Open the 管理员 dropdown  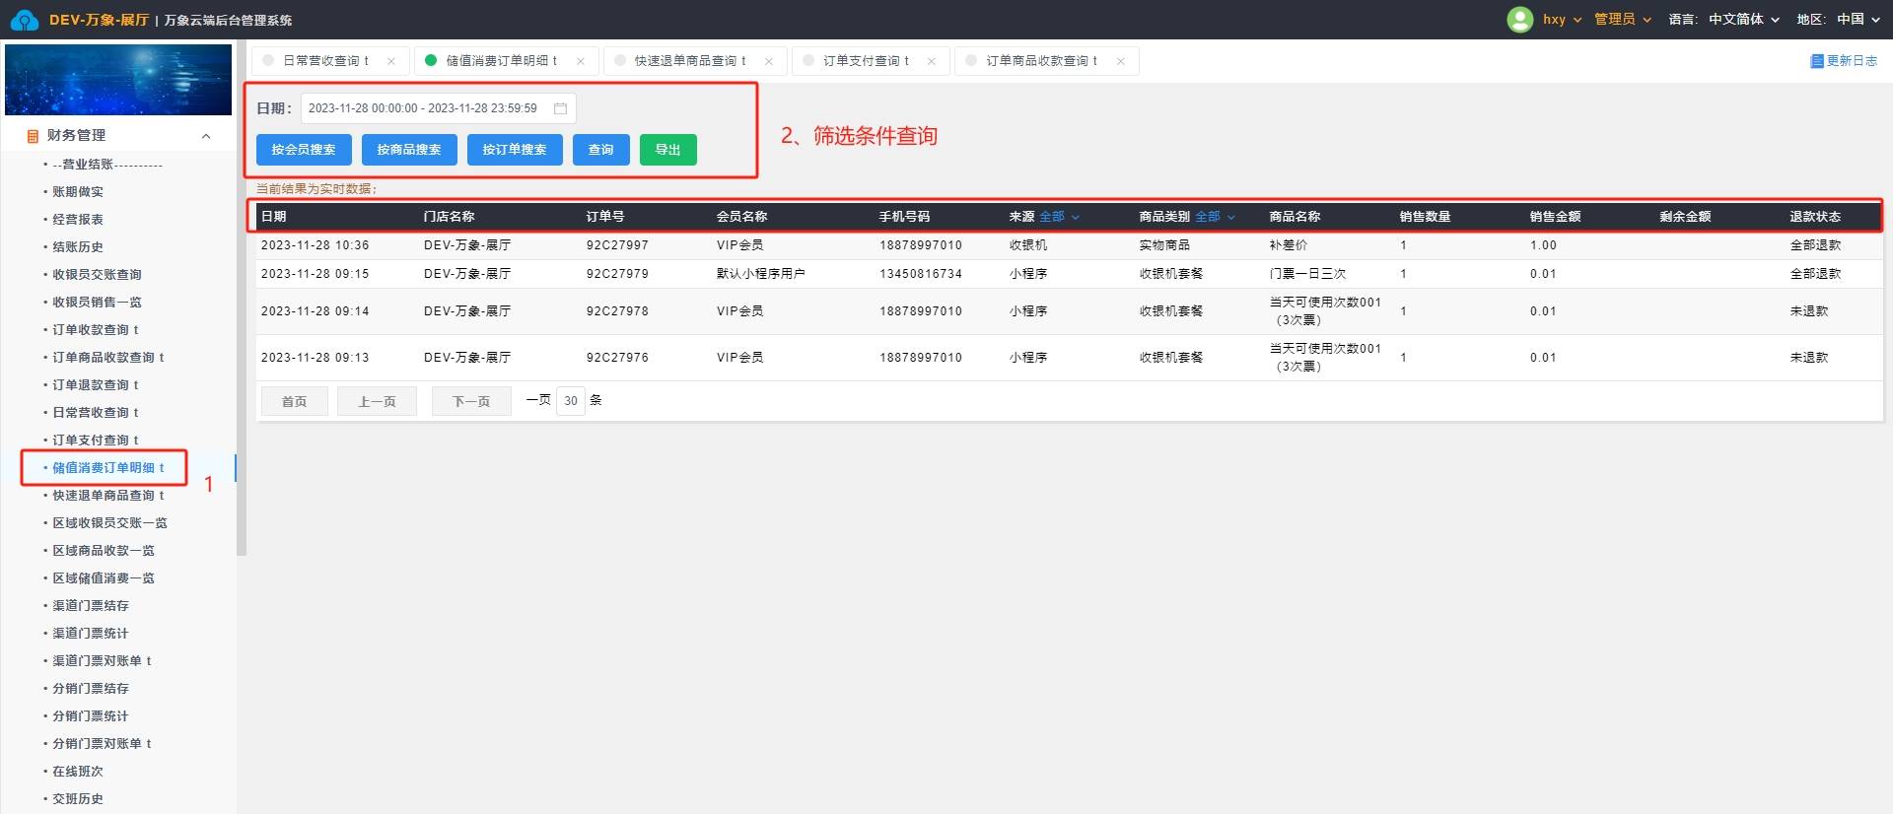(1622, 20)
